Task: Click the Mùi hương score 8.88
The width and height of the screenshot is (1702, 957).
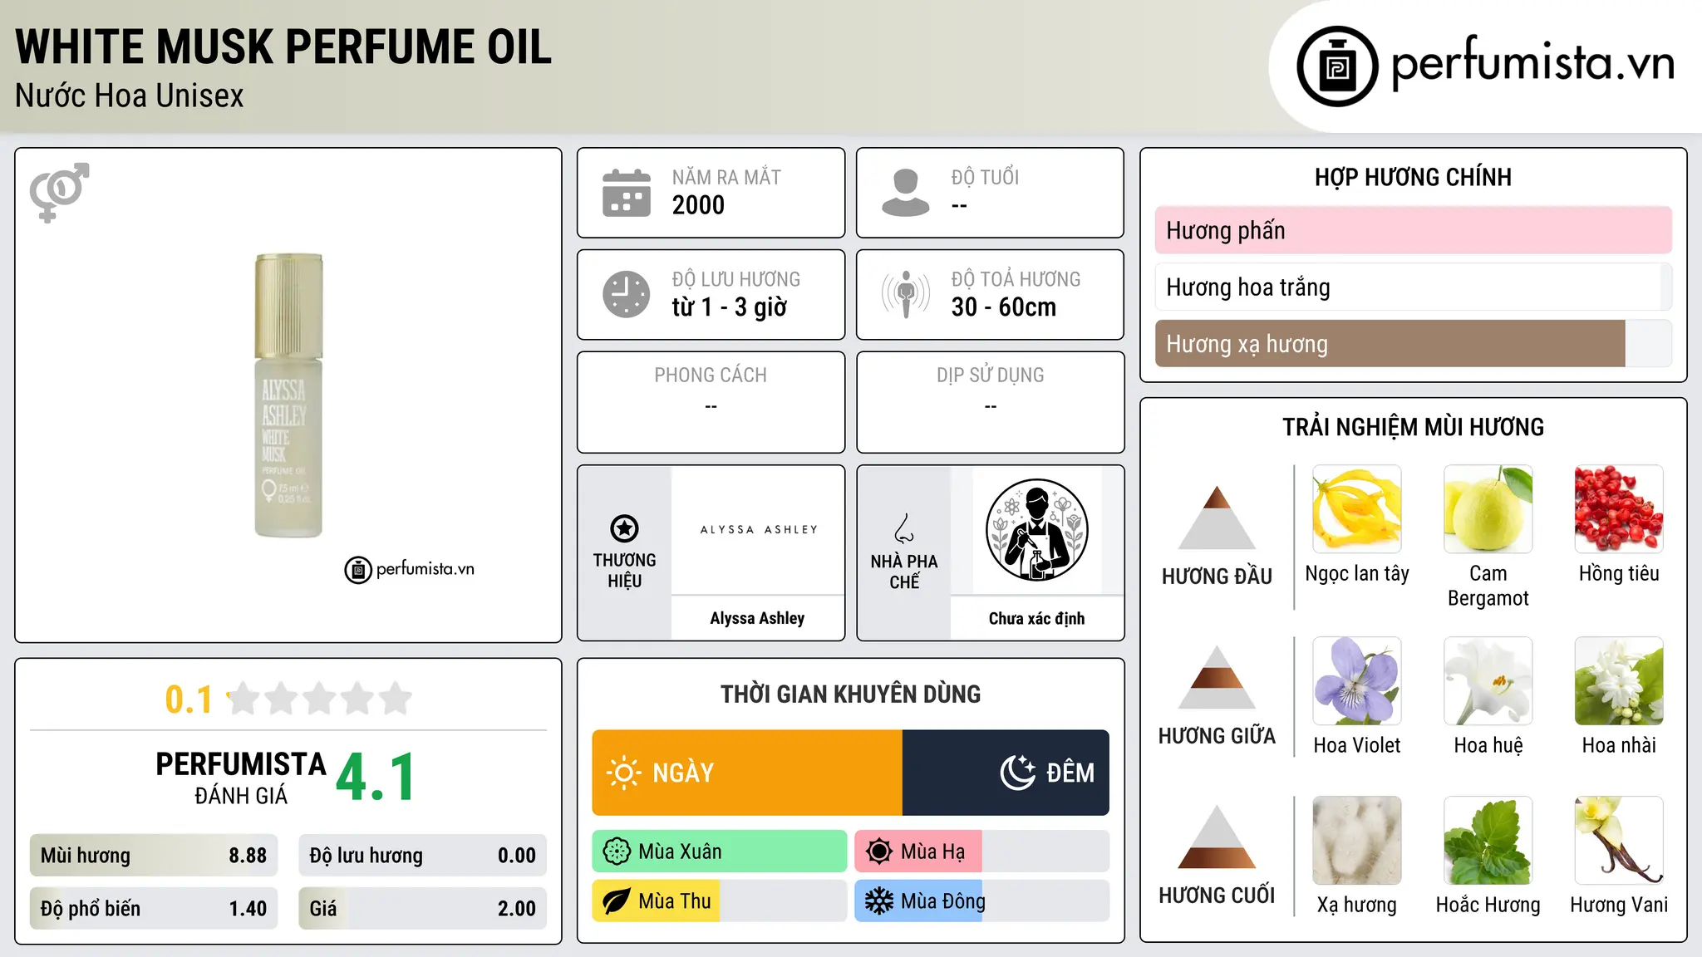Action: click(x=248, y=856)
